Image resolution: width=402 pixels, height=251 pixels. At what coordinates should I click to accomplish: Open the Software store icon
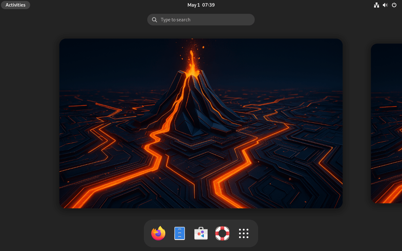click(201, 233)
